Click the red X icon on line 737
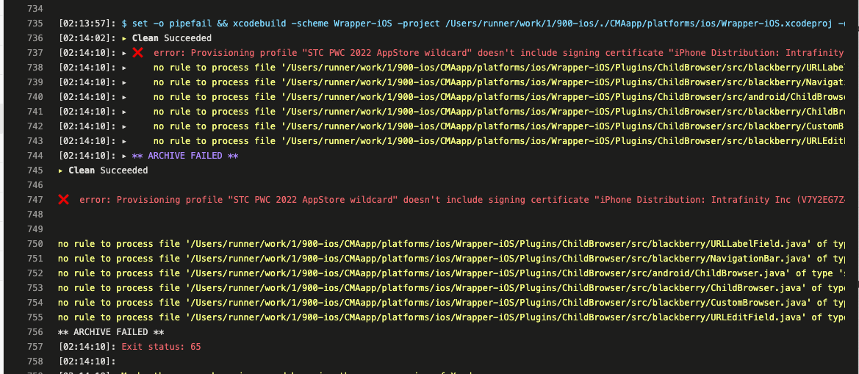The height and width of the screenshot is (374, 859). 137,53
